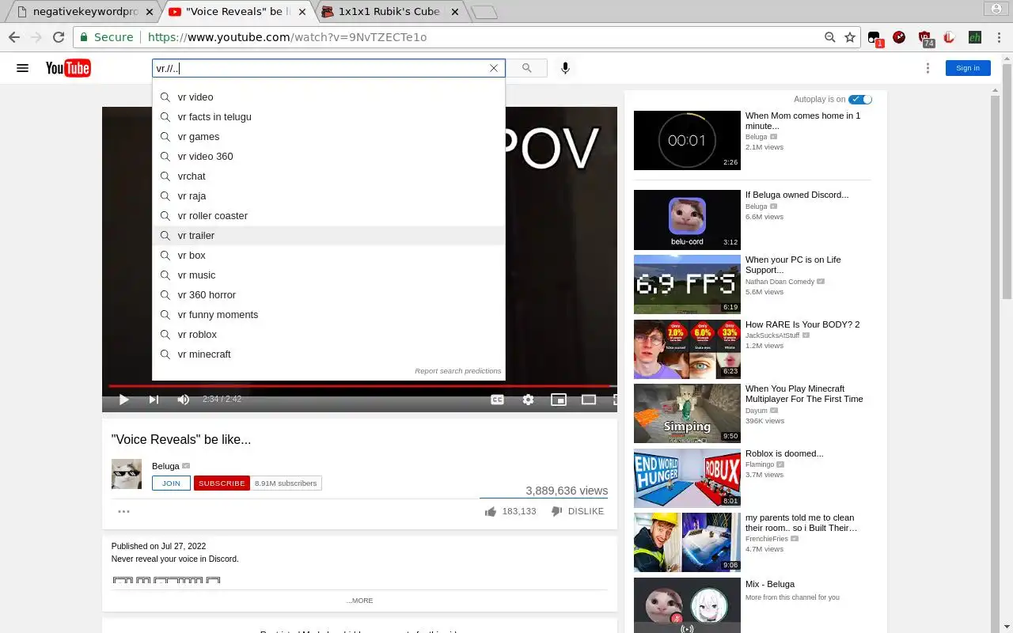Viewport: 1013px width, 633px height.
Task: Open the YouTube hamburger guide menu
Action: click(x=22, y=68)
